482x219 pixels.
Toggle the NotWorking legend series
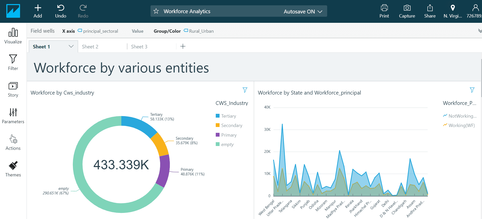(460, 116)
